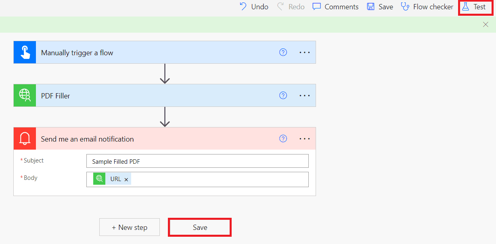Click the red email notification bell icon
Viewport: 496px width, 244px height.
[x=25, y=139]
